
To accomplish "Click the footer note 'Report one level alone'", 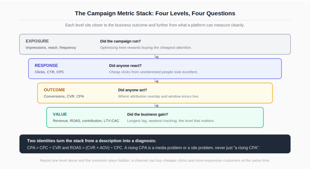I will pyautogui.click(x=155, y=160).
